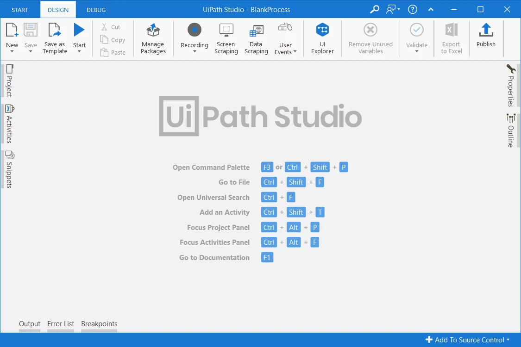
Task: Expand the Recording dropdown arrow
Action: (195, 51)
